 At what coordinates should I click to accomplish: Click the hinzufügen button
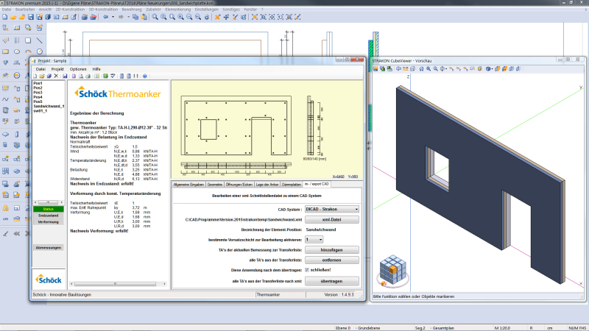click(332, 250)
